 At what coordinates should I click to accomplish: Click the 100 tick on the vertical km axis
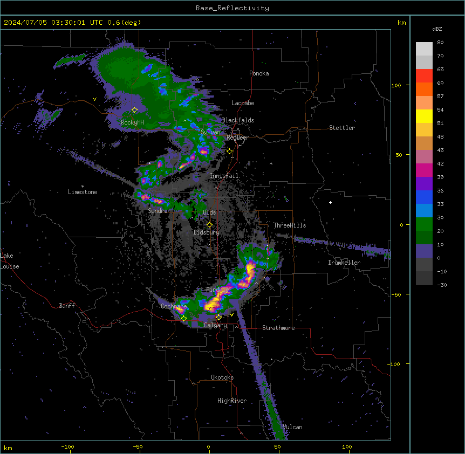click(x=396, y=85)
